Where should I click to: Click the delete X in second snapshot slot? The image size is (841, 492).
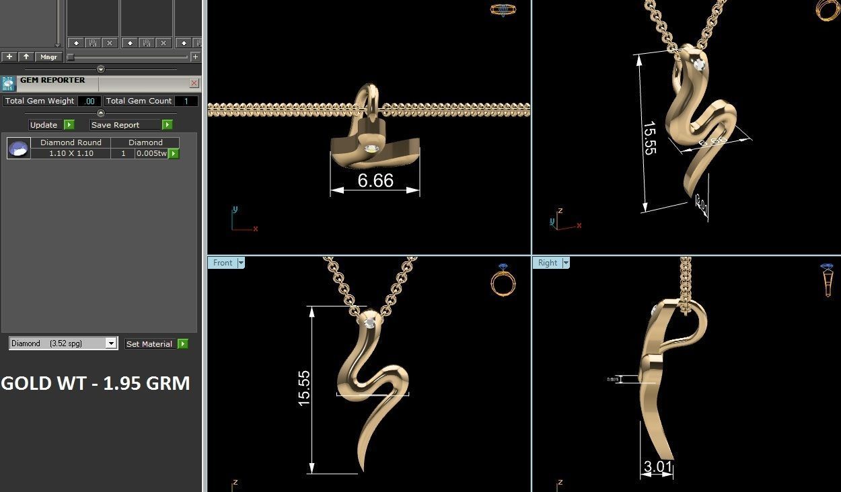coord(163,43)
